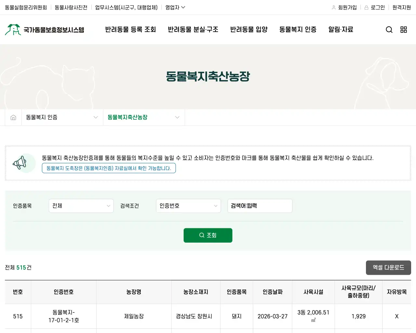This screenshot has width=416, height=333.
Task: Open the 반려동물 분실·구조 menu
Action: coord(193,30)
